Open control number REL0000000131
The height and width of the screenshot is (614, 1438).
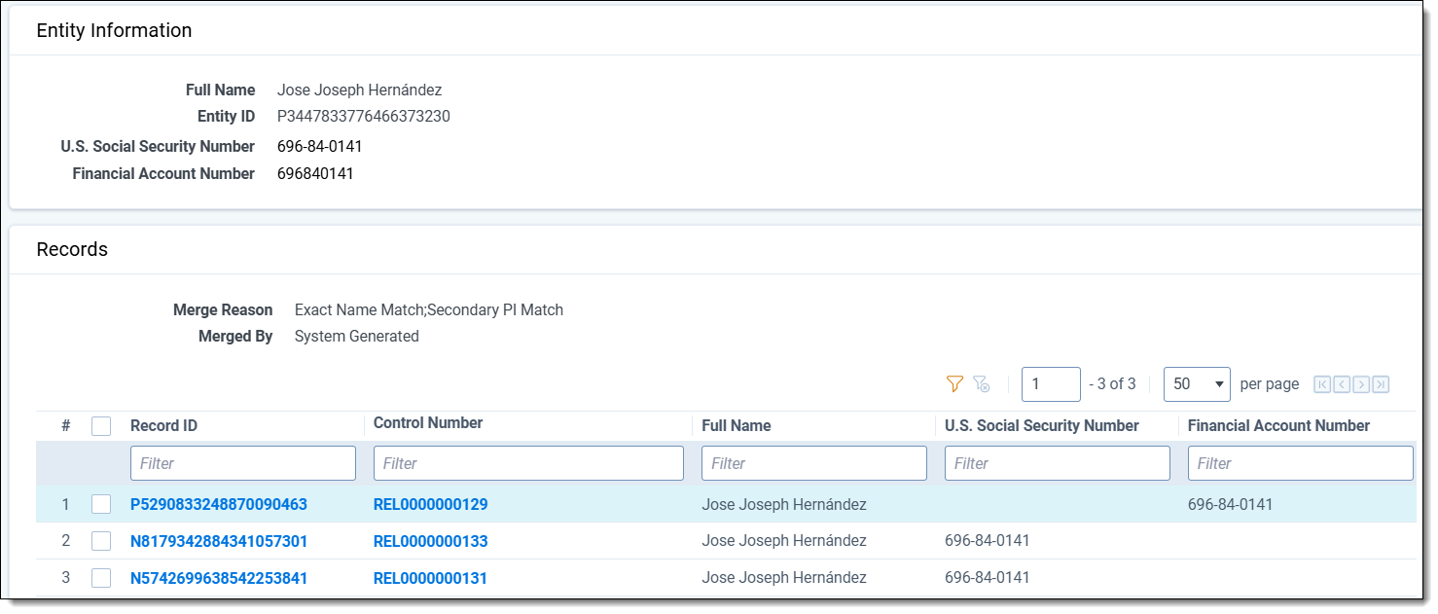(x=430, y=576)
